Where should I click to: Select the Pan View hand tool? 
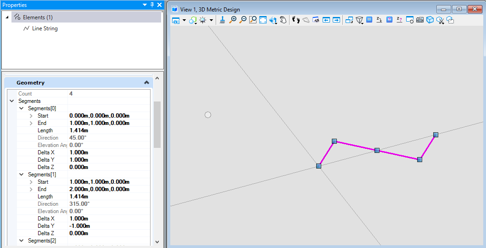283,20
